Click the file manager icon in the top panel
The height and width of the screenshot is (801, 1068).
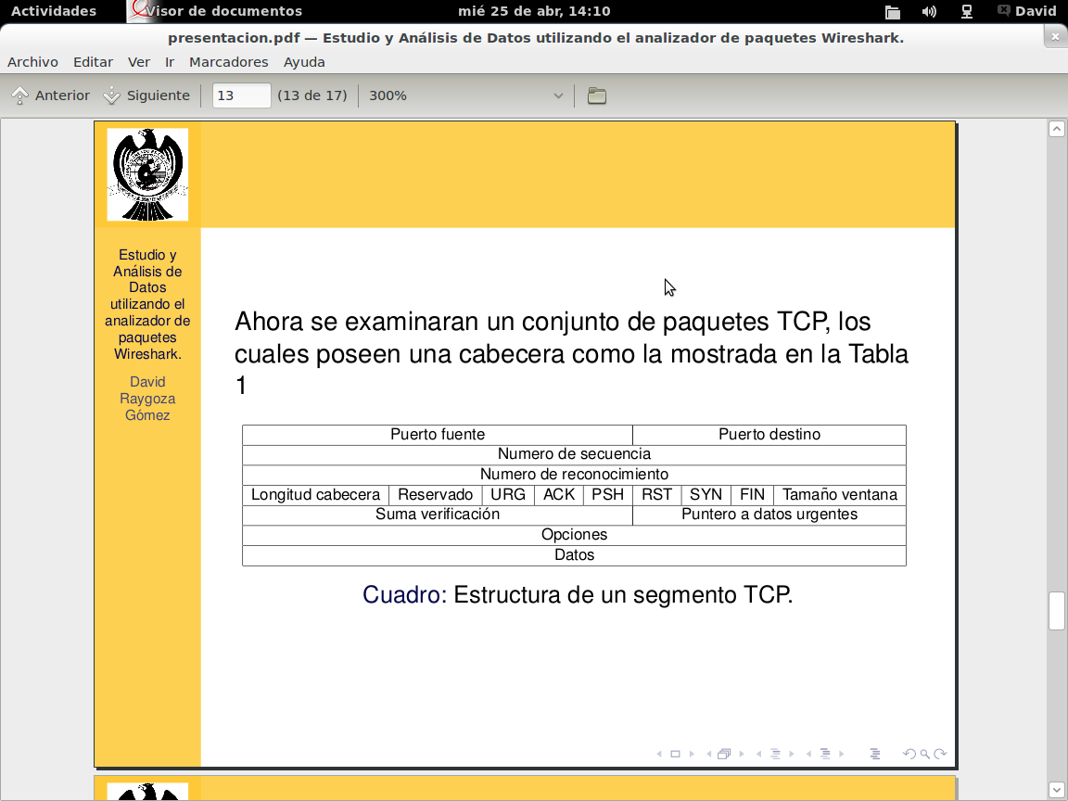[x=892, y=11]
